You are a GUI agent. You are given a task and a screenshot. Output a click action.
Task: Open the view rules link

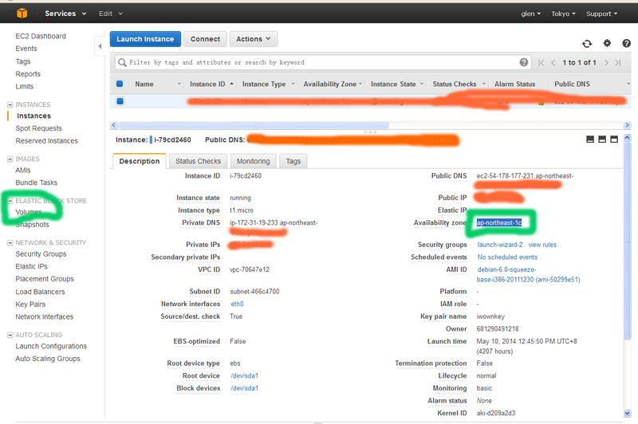(542, 245)
